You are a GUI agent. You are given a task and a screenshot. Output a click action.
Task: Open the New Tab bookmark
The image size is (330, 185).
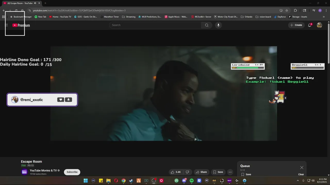coord(40,17)
